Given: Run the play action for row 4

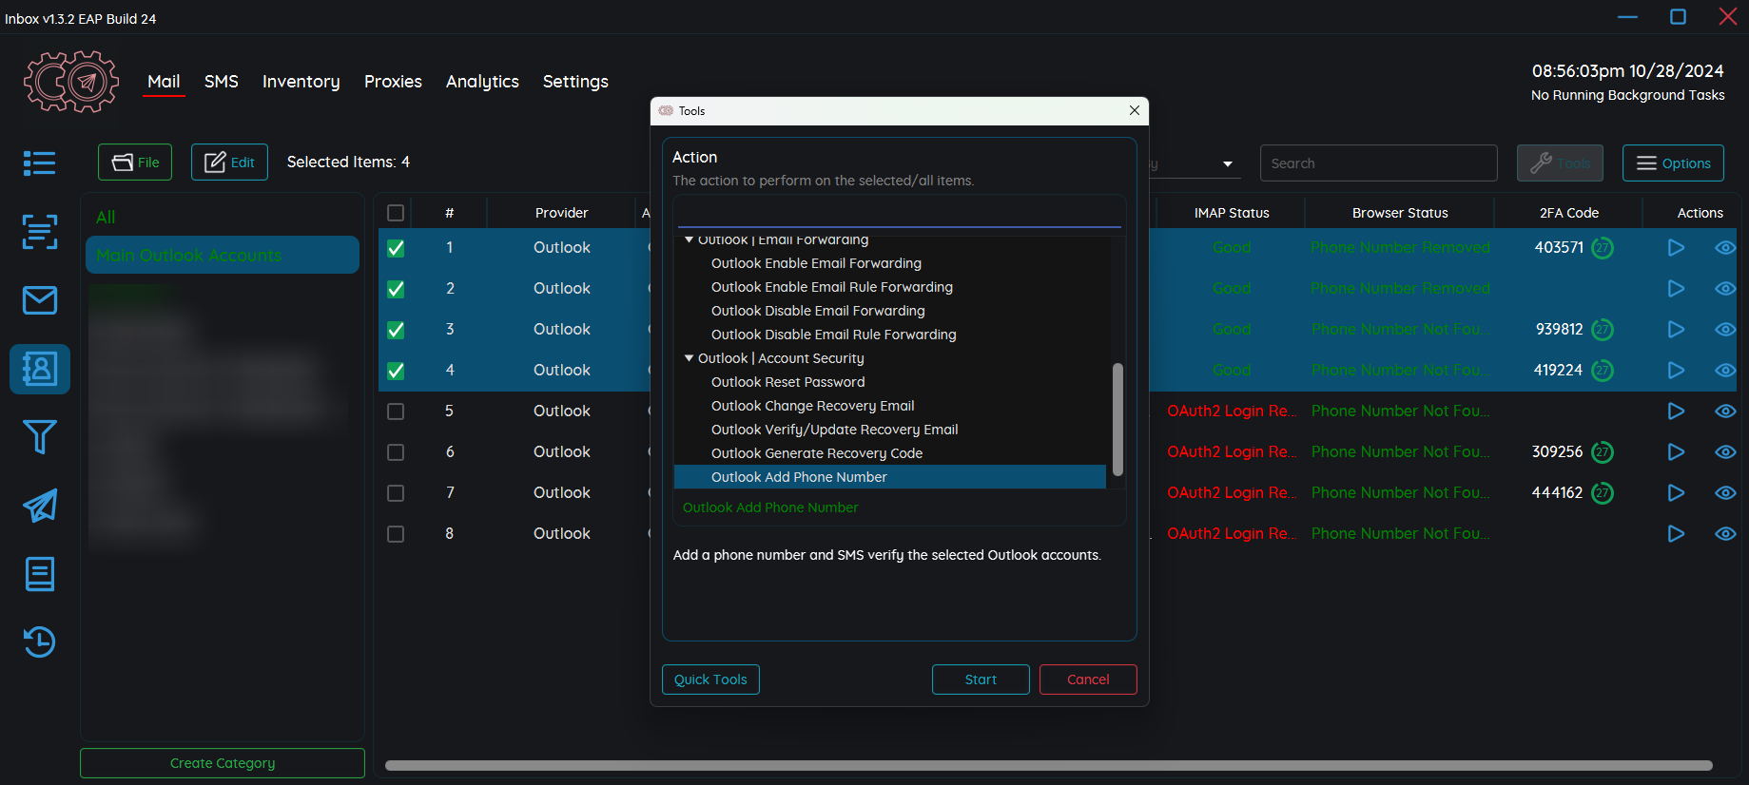Looking at the screenshot, I should click(1676, 371).
